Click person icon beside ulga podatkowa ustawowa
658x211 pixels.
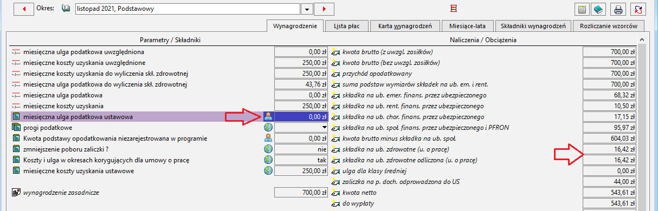click(267, 116)
